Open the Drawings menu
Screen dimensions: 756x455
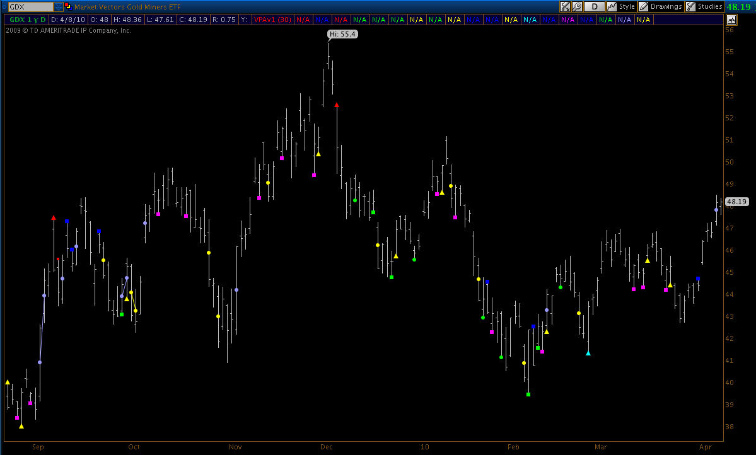661,6
